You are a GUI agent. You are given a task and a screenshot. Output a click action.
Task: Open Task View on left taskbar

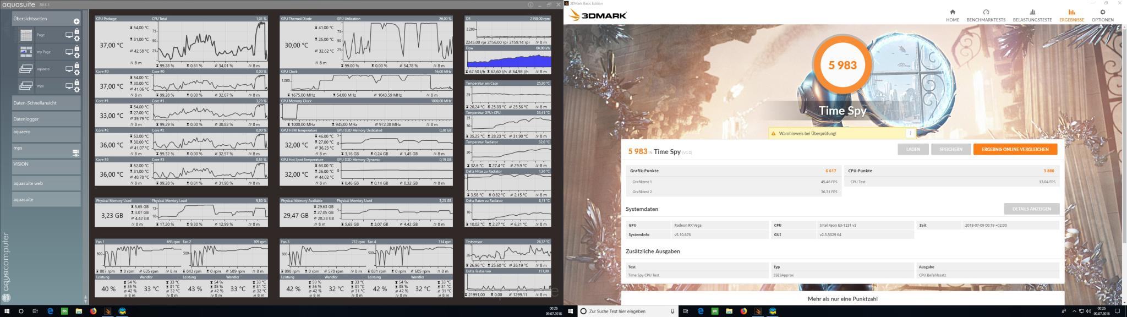point(35,311)
